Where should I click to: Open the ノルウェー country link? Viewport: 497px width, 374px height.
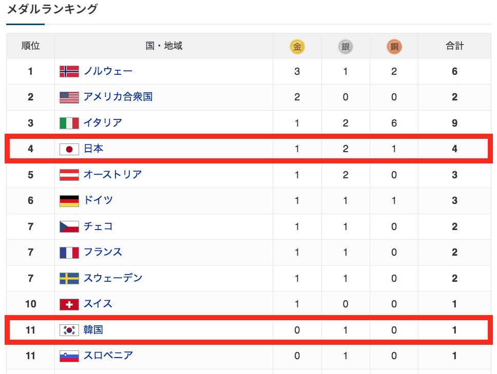[108, 71]
